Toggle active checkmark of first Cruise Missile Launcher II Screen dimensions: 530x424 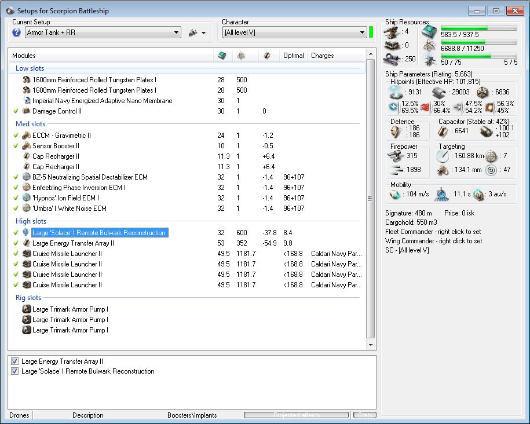pos(16,253)
